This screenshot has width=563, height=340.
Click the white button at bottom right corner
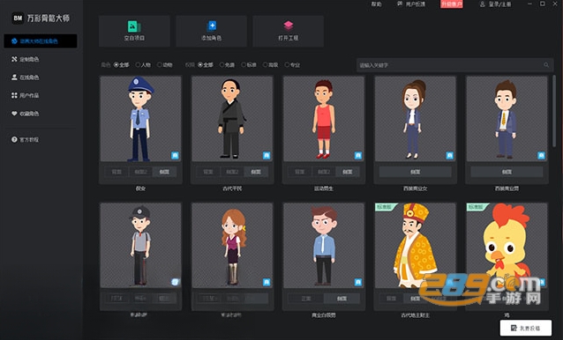tap(526, 328)
